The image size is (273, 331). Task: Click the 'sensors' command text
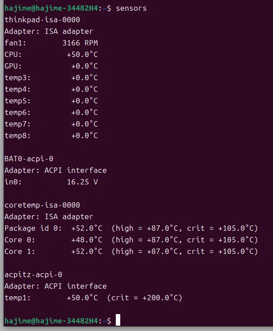(131, 8)
